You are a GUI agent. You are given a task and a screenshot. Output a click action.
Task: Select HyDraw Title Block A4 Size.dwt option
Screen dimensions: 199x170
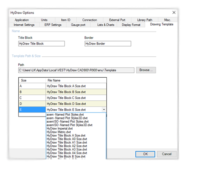click(76, 153)
